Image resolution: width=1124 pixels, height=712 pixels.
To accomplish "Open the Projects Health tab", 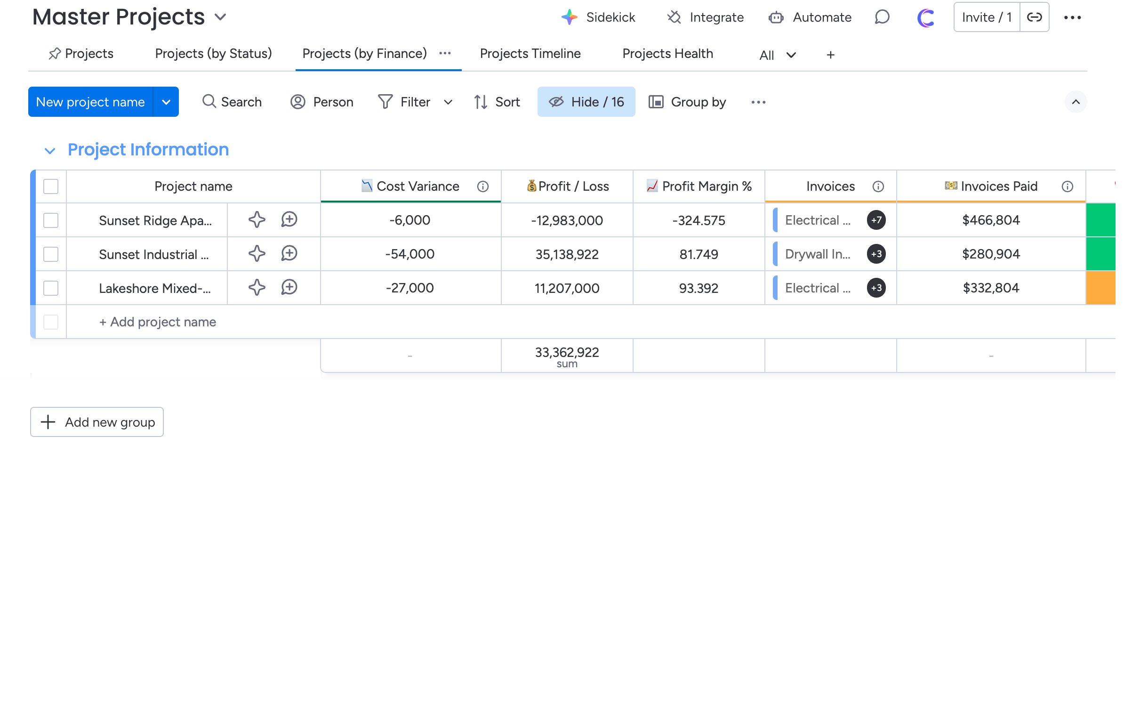I will coord(667,54).
